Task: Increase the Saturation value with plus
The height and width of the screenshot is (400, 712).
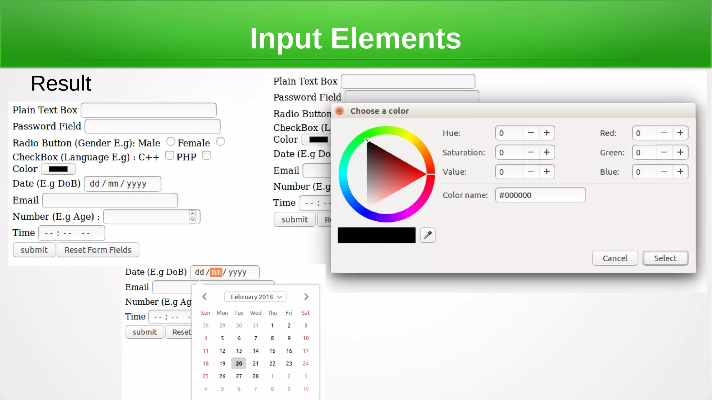Action: (547, 152)
